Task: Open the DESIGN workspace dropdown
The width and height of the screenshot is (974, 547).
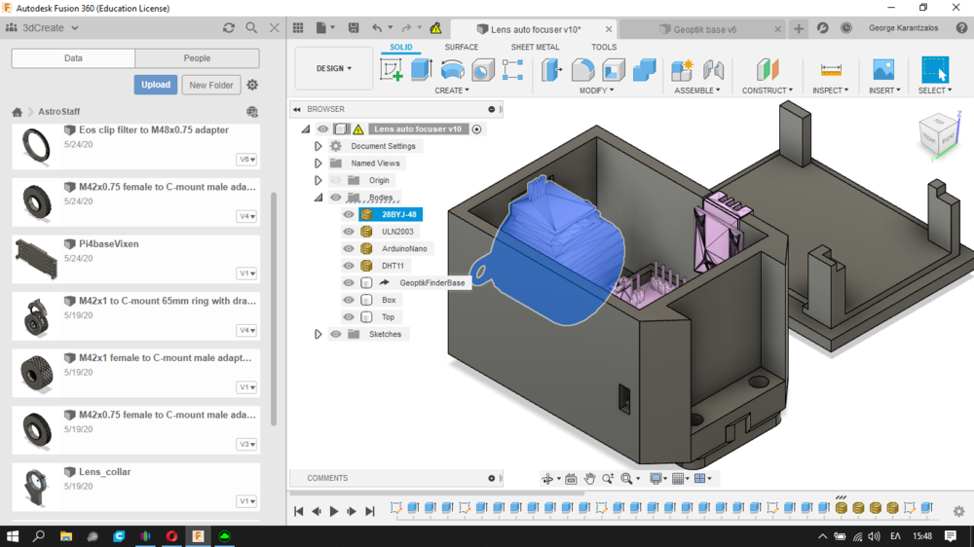Action: click(x=334, y=69)
